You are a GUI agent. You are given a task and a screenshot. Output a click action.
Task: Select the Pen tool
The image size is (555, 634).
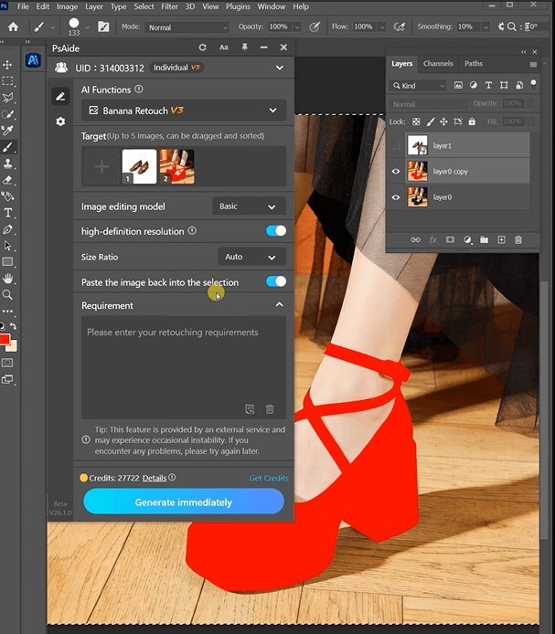click(7, 229)
